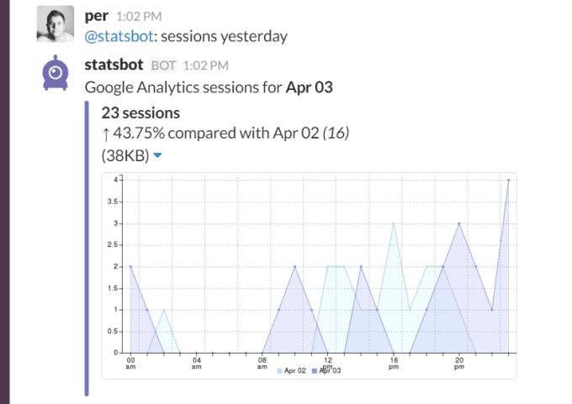The width and height of the screenshot is (572, 404).
Task: Collapse the image via blue arrow beside 38KB
Action: (157, 155)
